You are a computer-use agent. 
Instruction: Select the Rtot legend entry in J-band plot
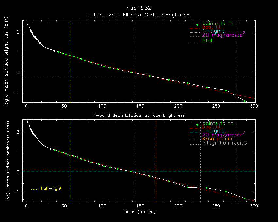click(208, 41)
